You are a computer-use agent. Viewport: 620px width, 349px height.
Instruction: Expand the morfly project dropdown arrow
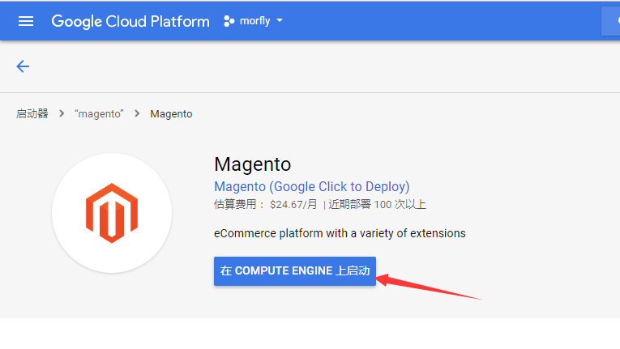coord(280,20)
